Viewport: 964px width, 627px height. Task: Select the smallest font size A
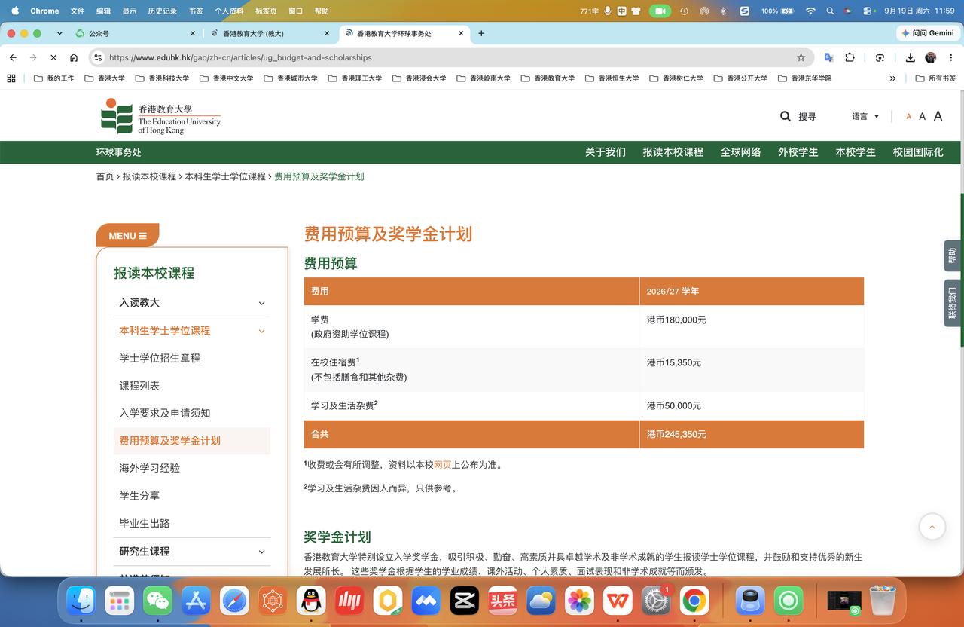[x=908, y=116]
